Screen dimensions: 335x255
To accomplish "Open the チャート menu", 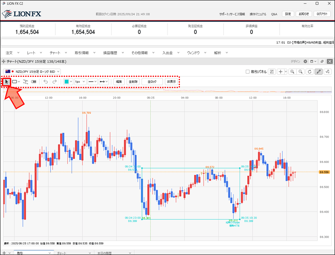I will click(x=57, y=52).
